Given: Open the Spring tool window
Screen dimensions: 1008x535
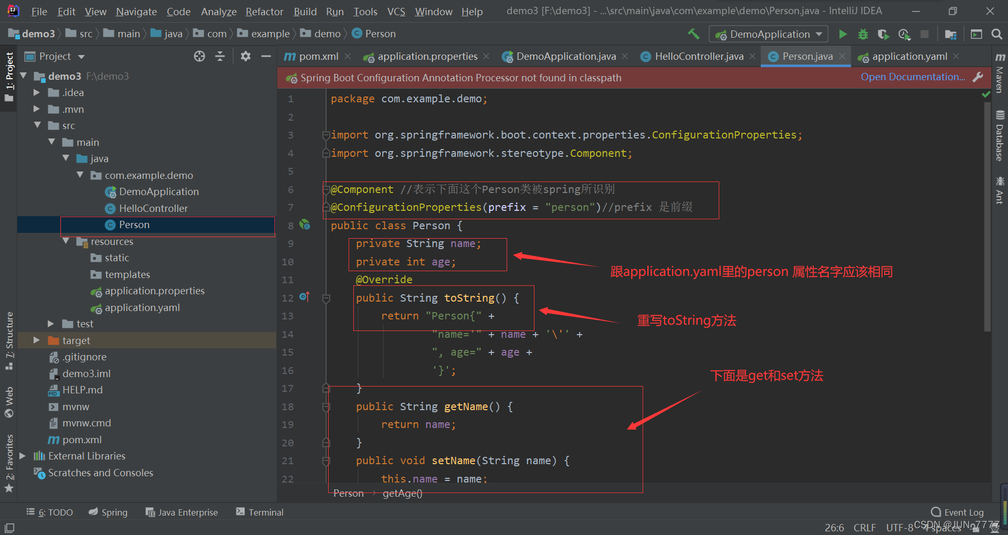Looking at the screenshot, I should (x=108, y=512).
